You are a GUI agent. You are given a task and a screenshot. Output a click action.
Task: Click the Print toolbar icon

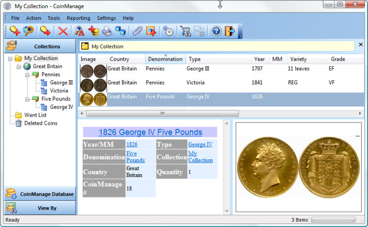[107, 31]
